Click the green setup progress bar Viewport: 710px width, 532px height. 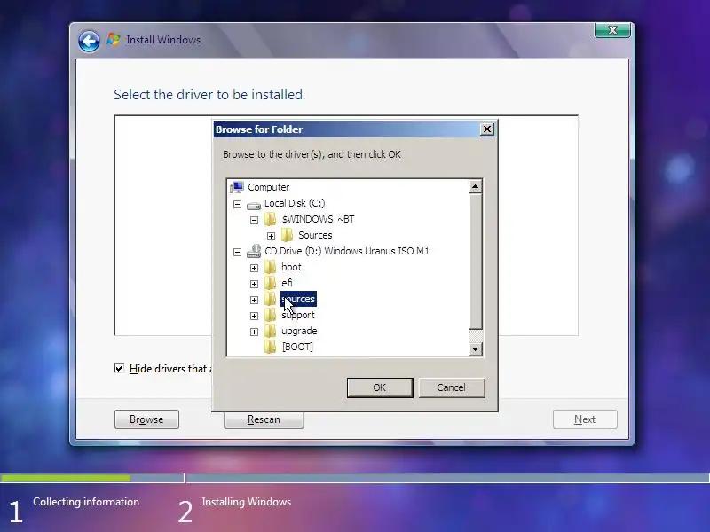66,478
